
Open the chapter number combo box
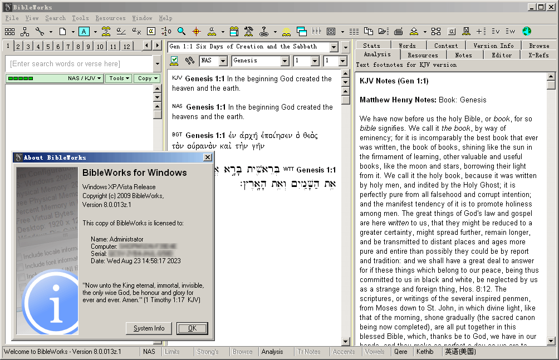[315, 61]
